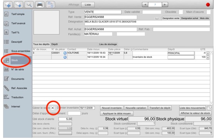Toggle the Gérer le stock checkbox

52,108
